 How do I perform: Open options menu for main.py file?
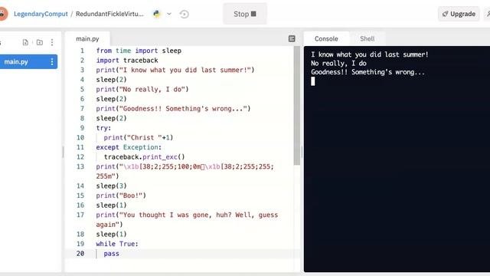tap(52, 61)
